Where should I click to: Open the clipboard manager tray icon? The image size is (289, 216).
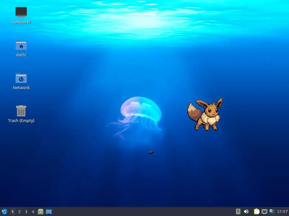[x=257, y=211]
